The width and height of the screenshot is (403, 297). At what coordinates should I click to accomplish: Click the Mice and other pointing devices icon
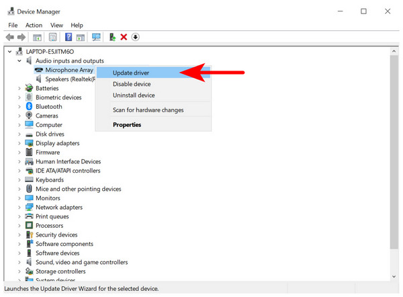pyautogui.click(x=29, y=189)
